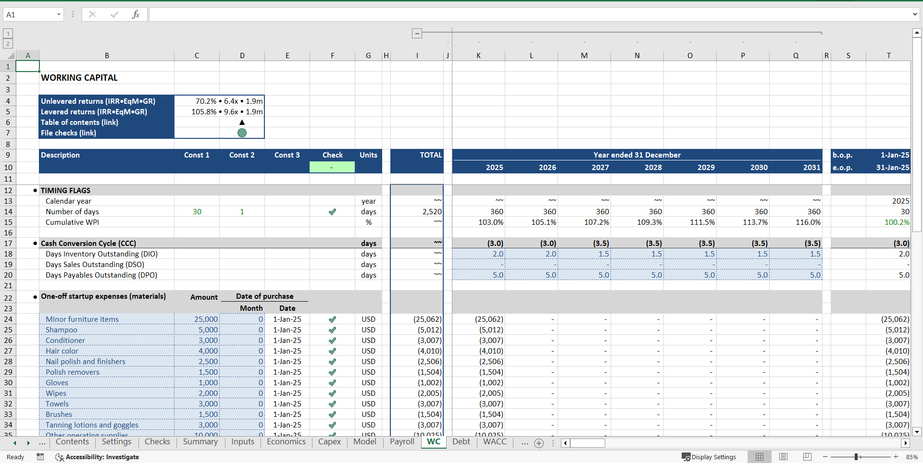Viewport: 923px width, 464px height.
Task: Click the check mark in Gloves row
Action: coord(332,383)
